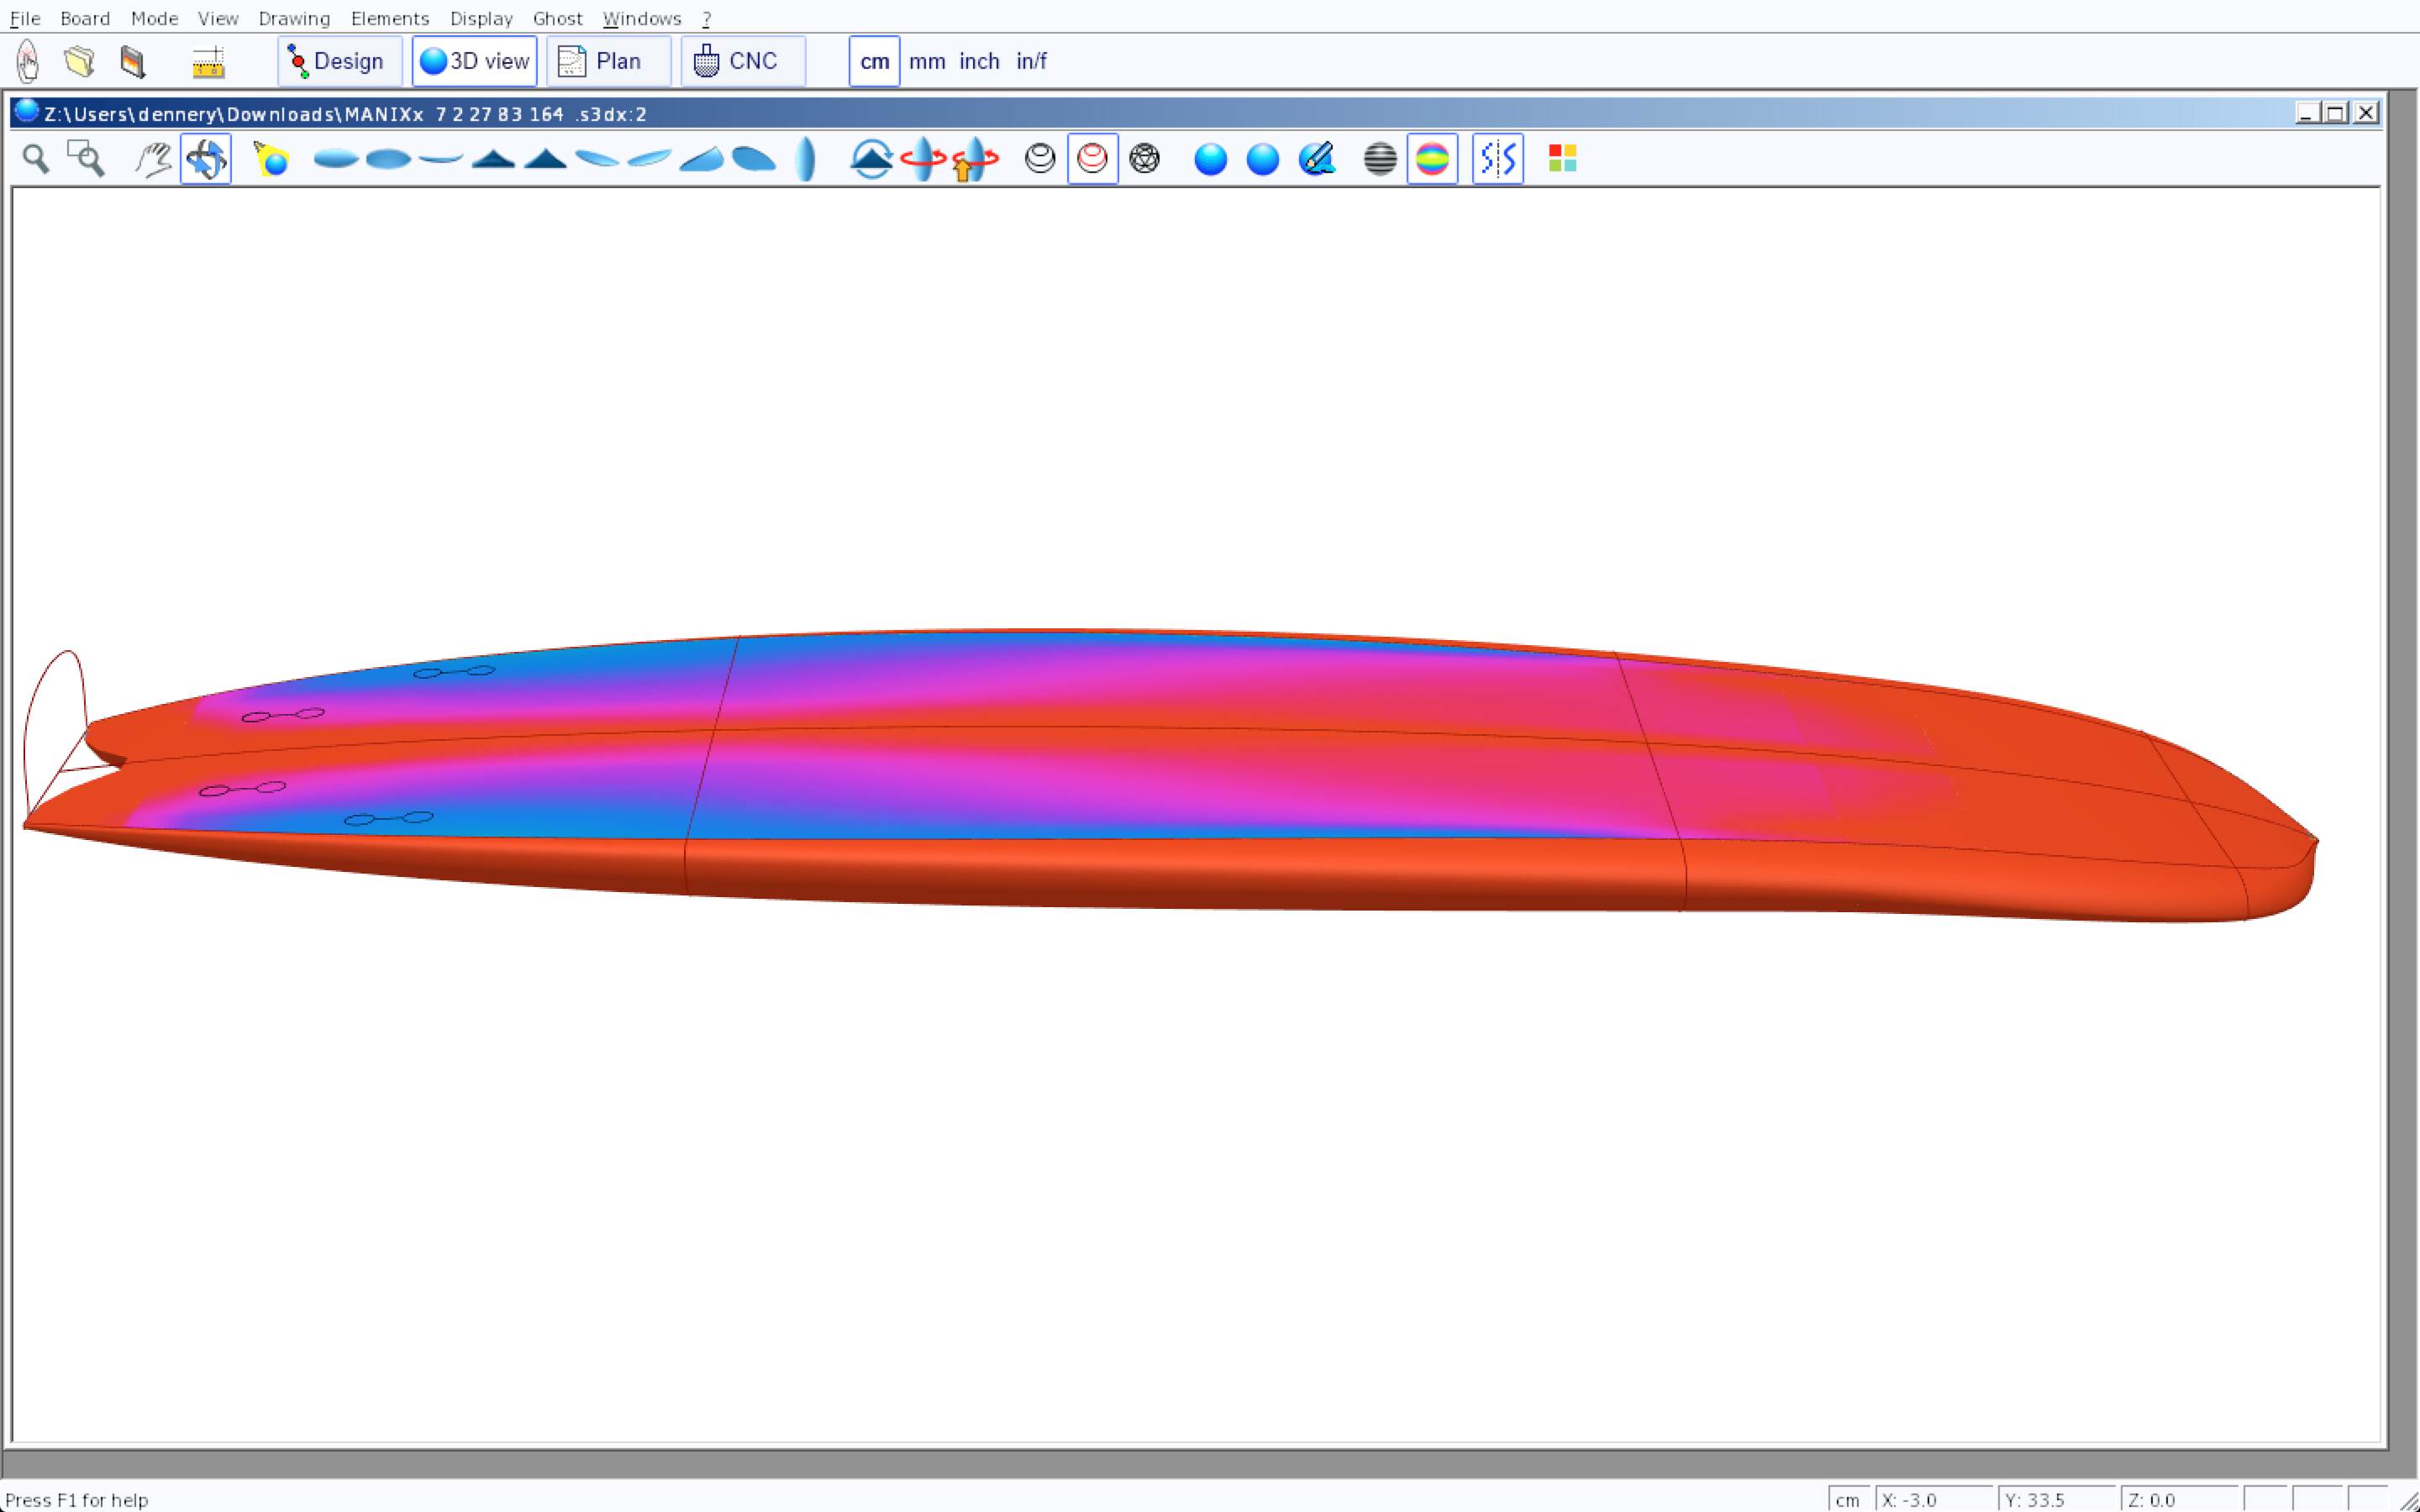Click the striped zebra sphere icon

(x=1380, y=159)
